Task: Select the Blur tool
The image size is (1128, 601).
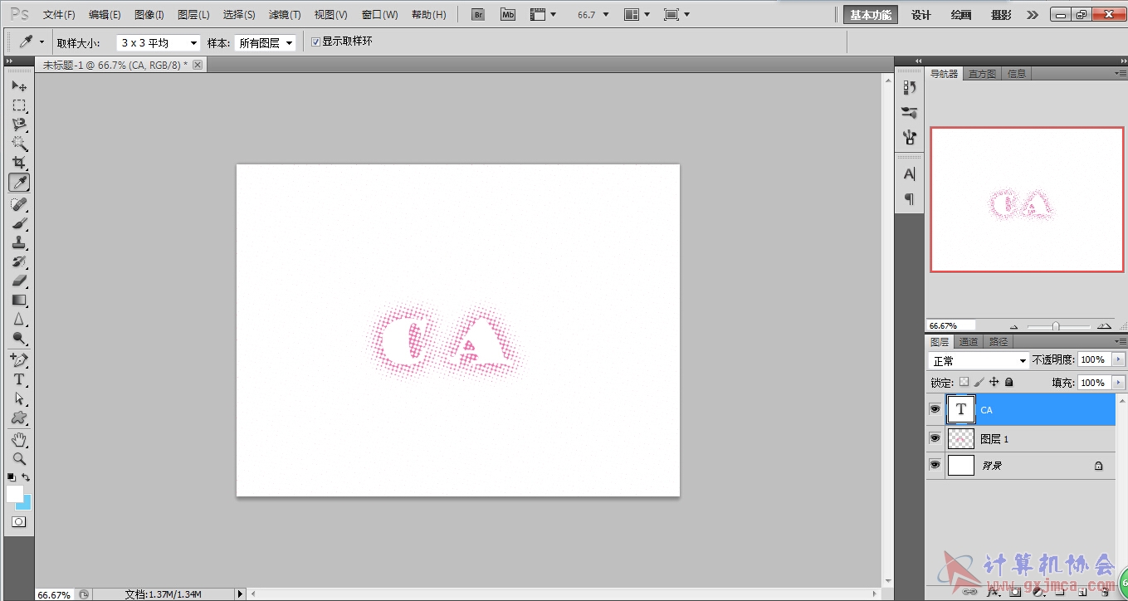Action: [x=19, y=319]
